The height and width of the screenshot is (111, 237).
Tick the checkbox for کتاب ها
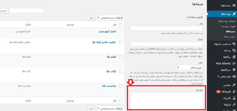point(121,71)
